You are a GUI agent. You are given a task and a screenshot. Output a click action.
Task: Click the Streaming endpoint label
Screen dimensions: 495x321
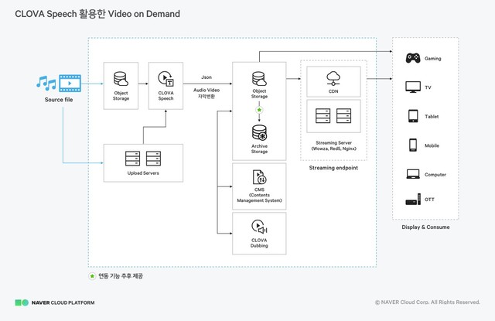[x=333, y=167]
